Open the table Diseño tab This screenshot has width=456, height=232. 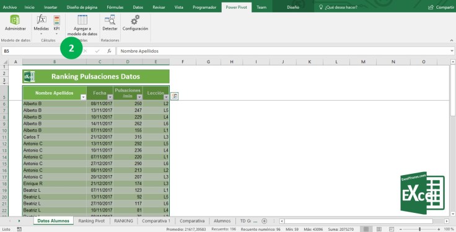(293, 7)
